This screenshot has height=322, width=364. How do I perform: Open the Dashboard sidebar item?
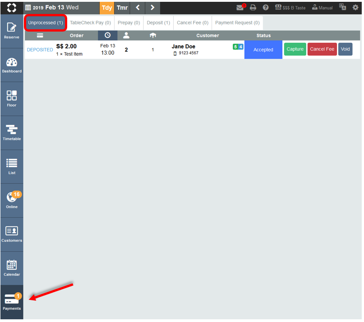[x=12, y=65]
